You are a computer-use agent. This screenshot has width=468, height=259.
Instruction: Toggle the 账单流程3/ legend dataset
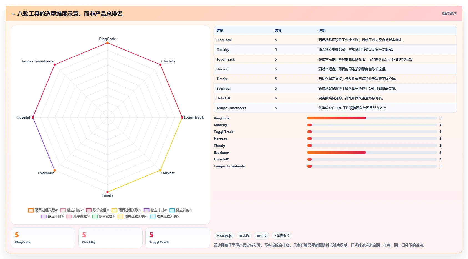click(x=104, y=216)
